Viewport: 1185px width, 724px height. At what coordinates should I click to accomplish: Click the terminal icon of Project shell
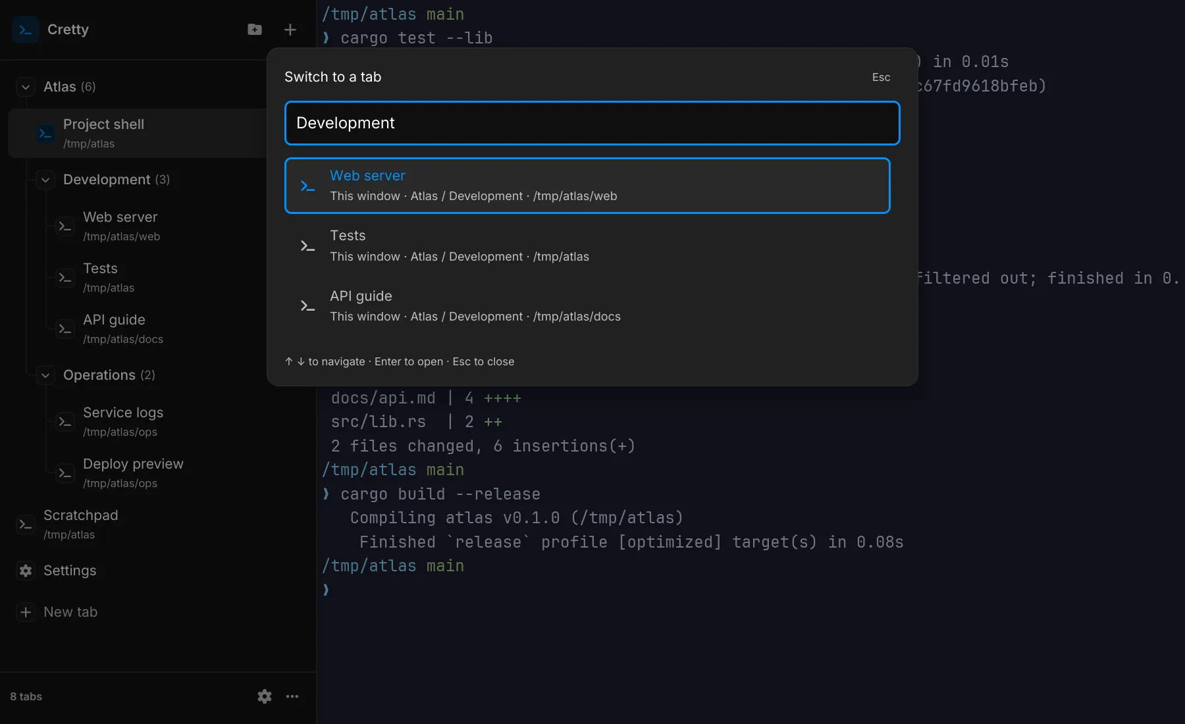point(45,134)
